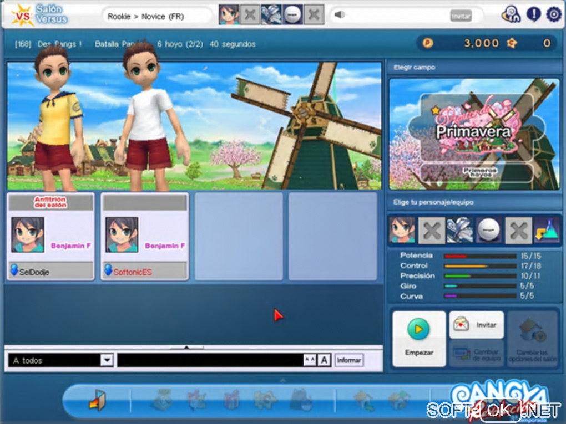Screen dimensions: 566x424
Task: Click the Elegir campo header
Action: pyautogui.click(x=414, y=68)
